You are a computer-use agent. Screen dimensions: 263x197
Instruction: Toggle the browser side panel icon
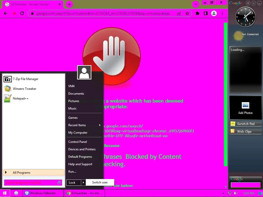(206, 13)
